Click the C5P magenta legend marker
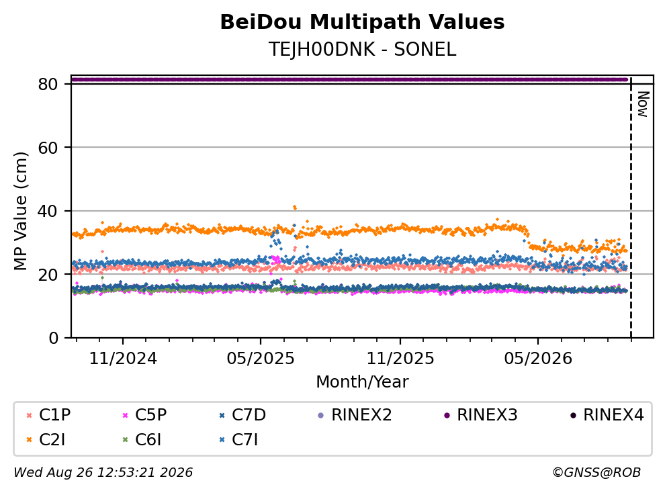Viewport: 667px width, 493px height. pyautogui.click(x=126, y=415)
